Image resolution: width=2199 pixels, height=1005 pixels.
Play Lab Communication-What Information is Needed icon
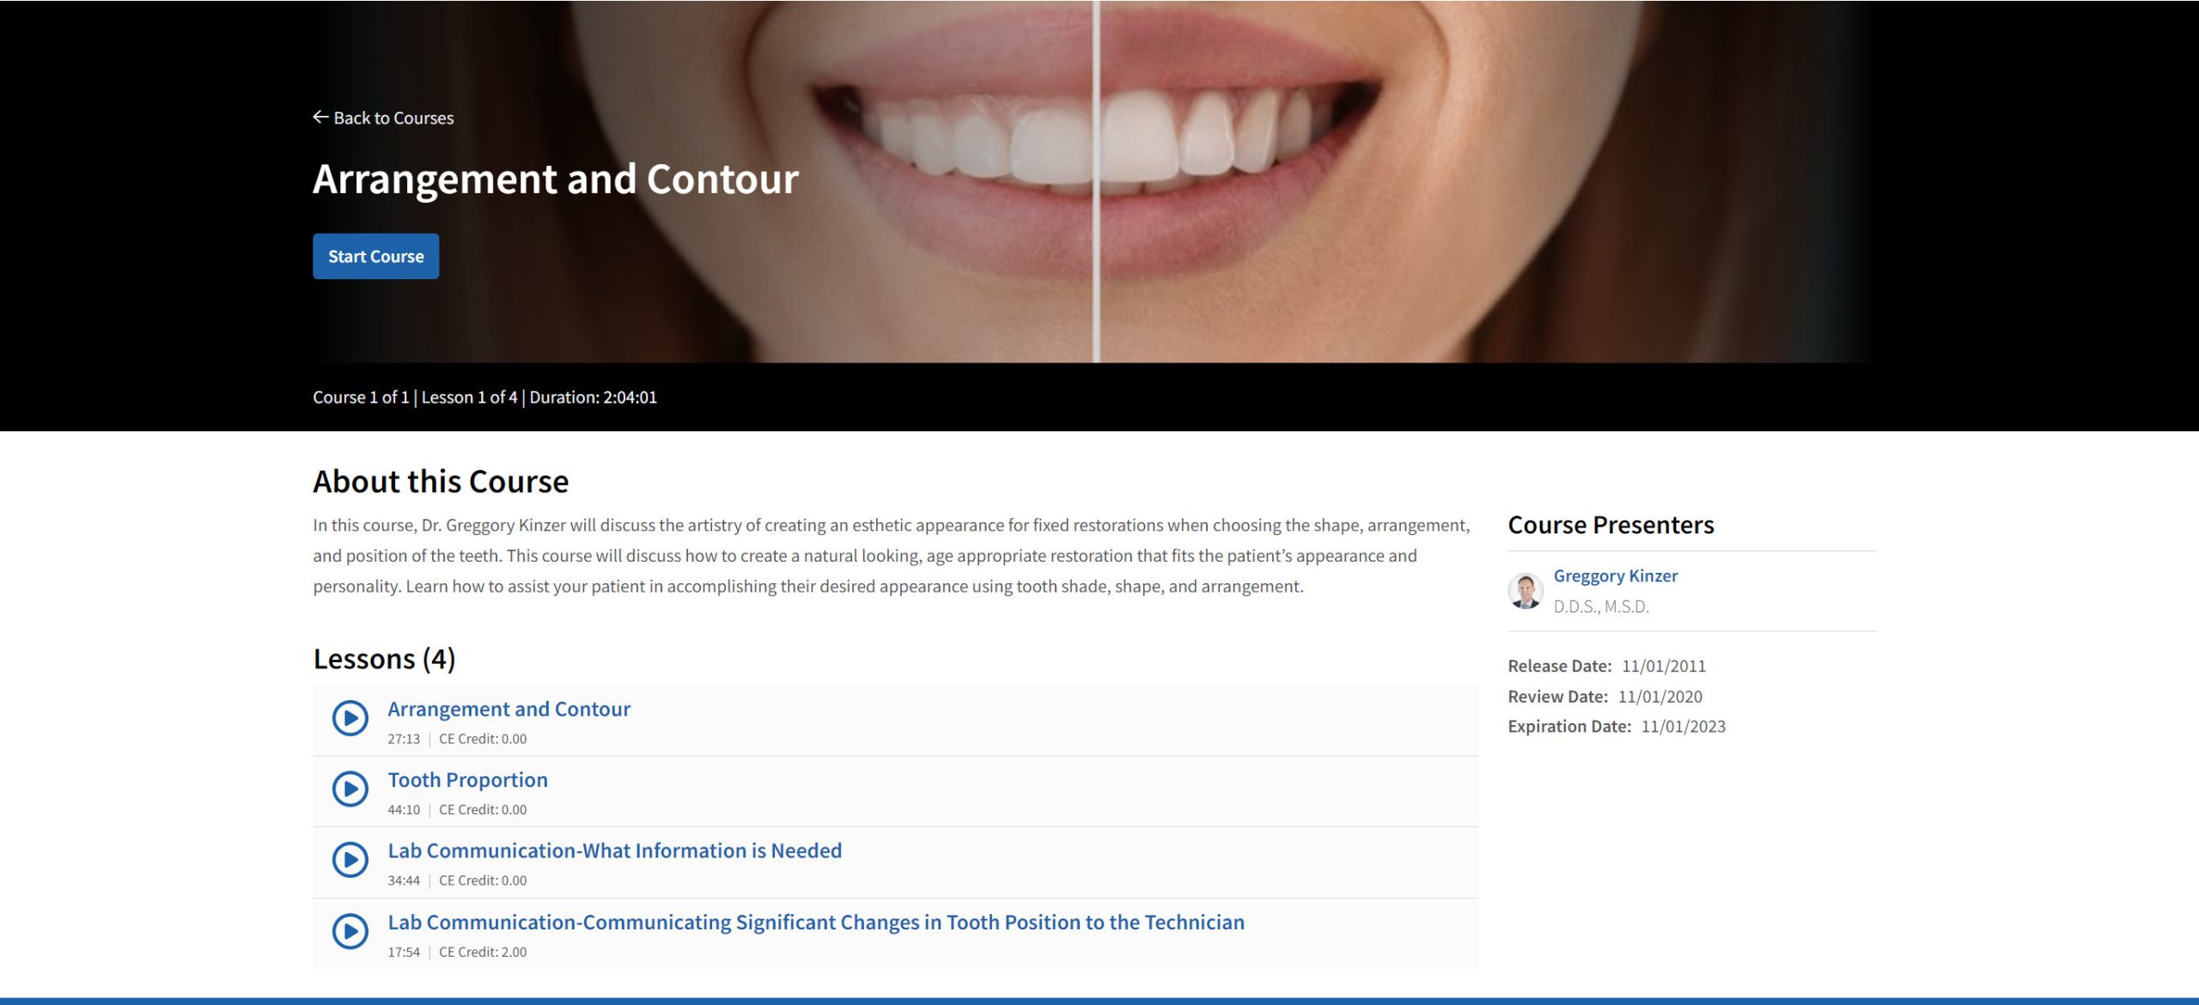(350, 860)
